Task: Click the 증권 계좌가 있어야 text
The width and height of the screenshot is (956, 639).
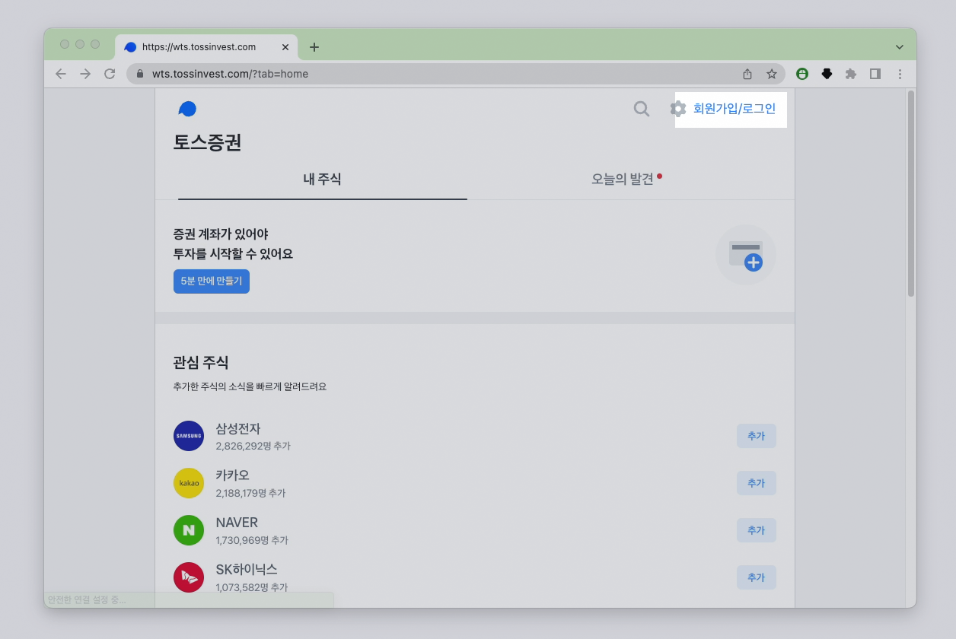Action: click(x=221, y=234)
